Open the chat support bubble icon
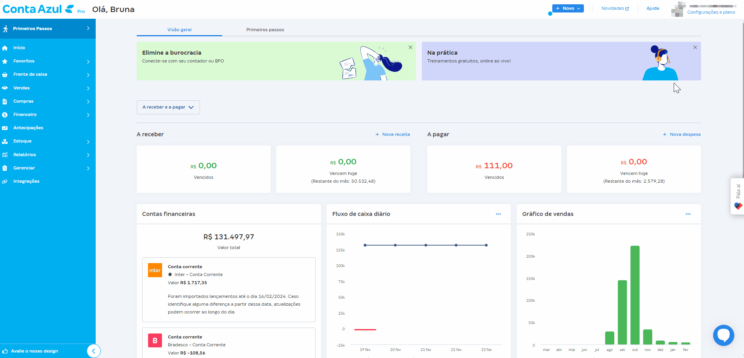Screen dimensions: 744x358 pyautogui.click(x=723, y=335)
